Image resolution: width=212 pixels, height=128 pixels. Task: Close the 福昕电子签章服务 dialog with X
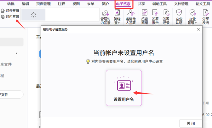coord(198,29)
